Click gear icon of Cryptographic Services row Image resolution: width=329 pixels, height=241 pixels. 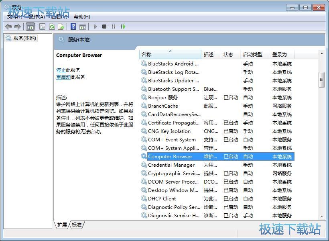(144, 174)
